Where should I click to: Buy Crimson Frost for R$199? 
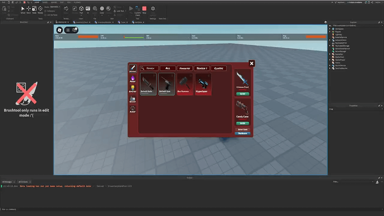coord(242,93)
